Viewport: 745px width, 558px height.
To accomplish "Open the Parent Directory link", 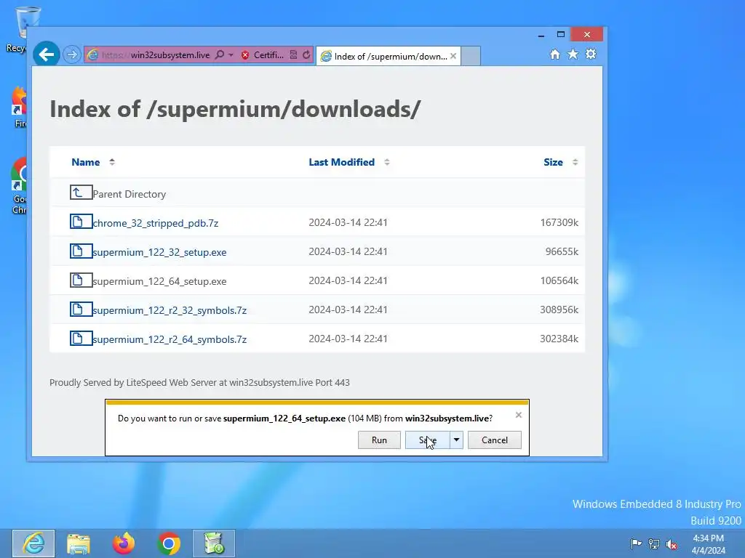I will [x=130, y=194].
